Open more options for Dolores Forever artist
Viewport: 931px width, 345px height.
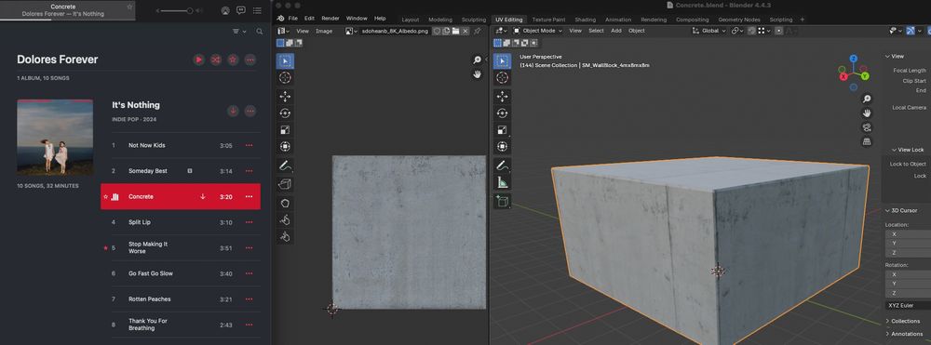[250, 60]
